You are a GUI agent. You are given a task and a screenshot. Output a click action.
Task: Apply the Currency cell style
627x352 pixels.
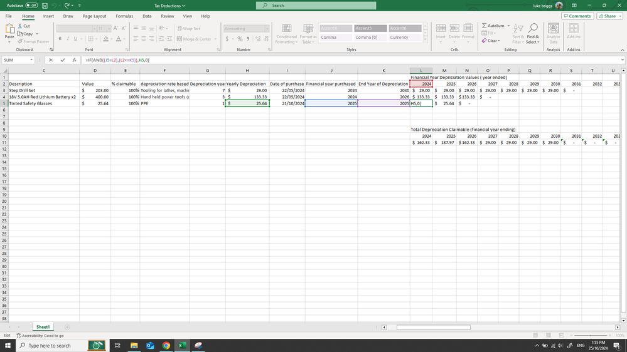coord(405,37)
